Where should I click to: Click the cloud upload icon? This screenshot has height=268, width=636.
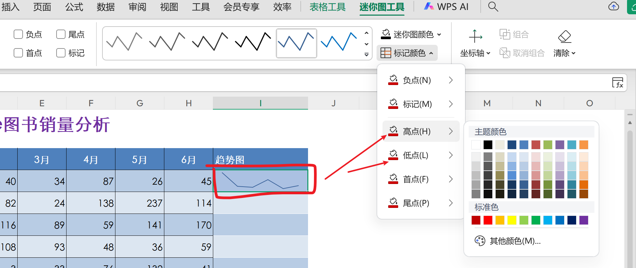pos(613,7)
